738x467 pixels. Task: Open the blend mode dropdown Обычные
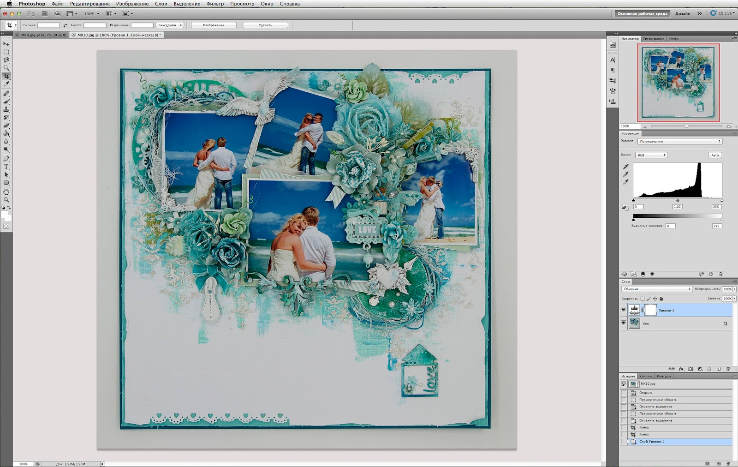coord(657,289)
